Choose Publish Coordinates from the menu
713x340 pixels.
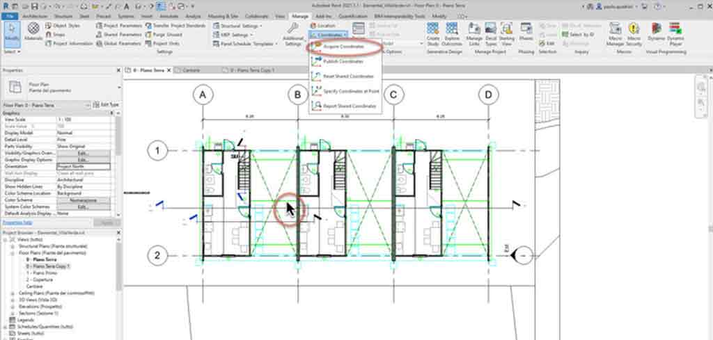tap(344, 61)
